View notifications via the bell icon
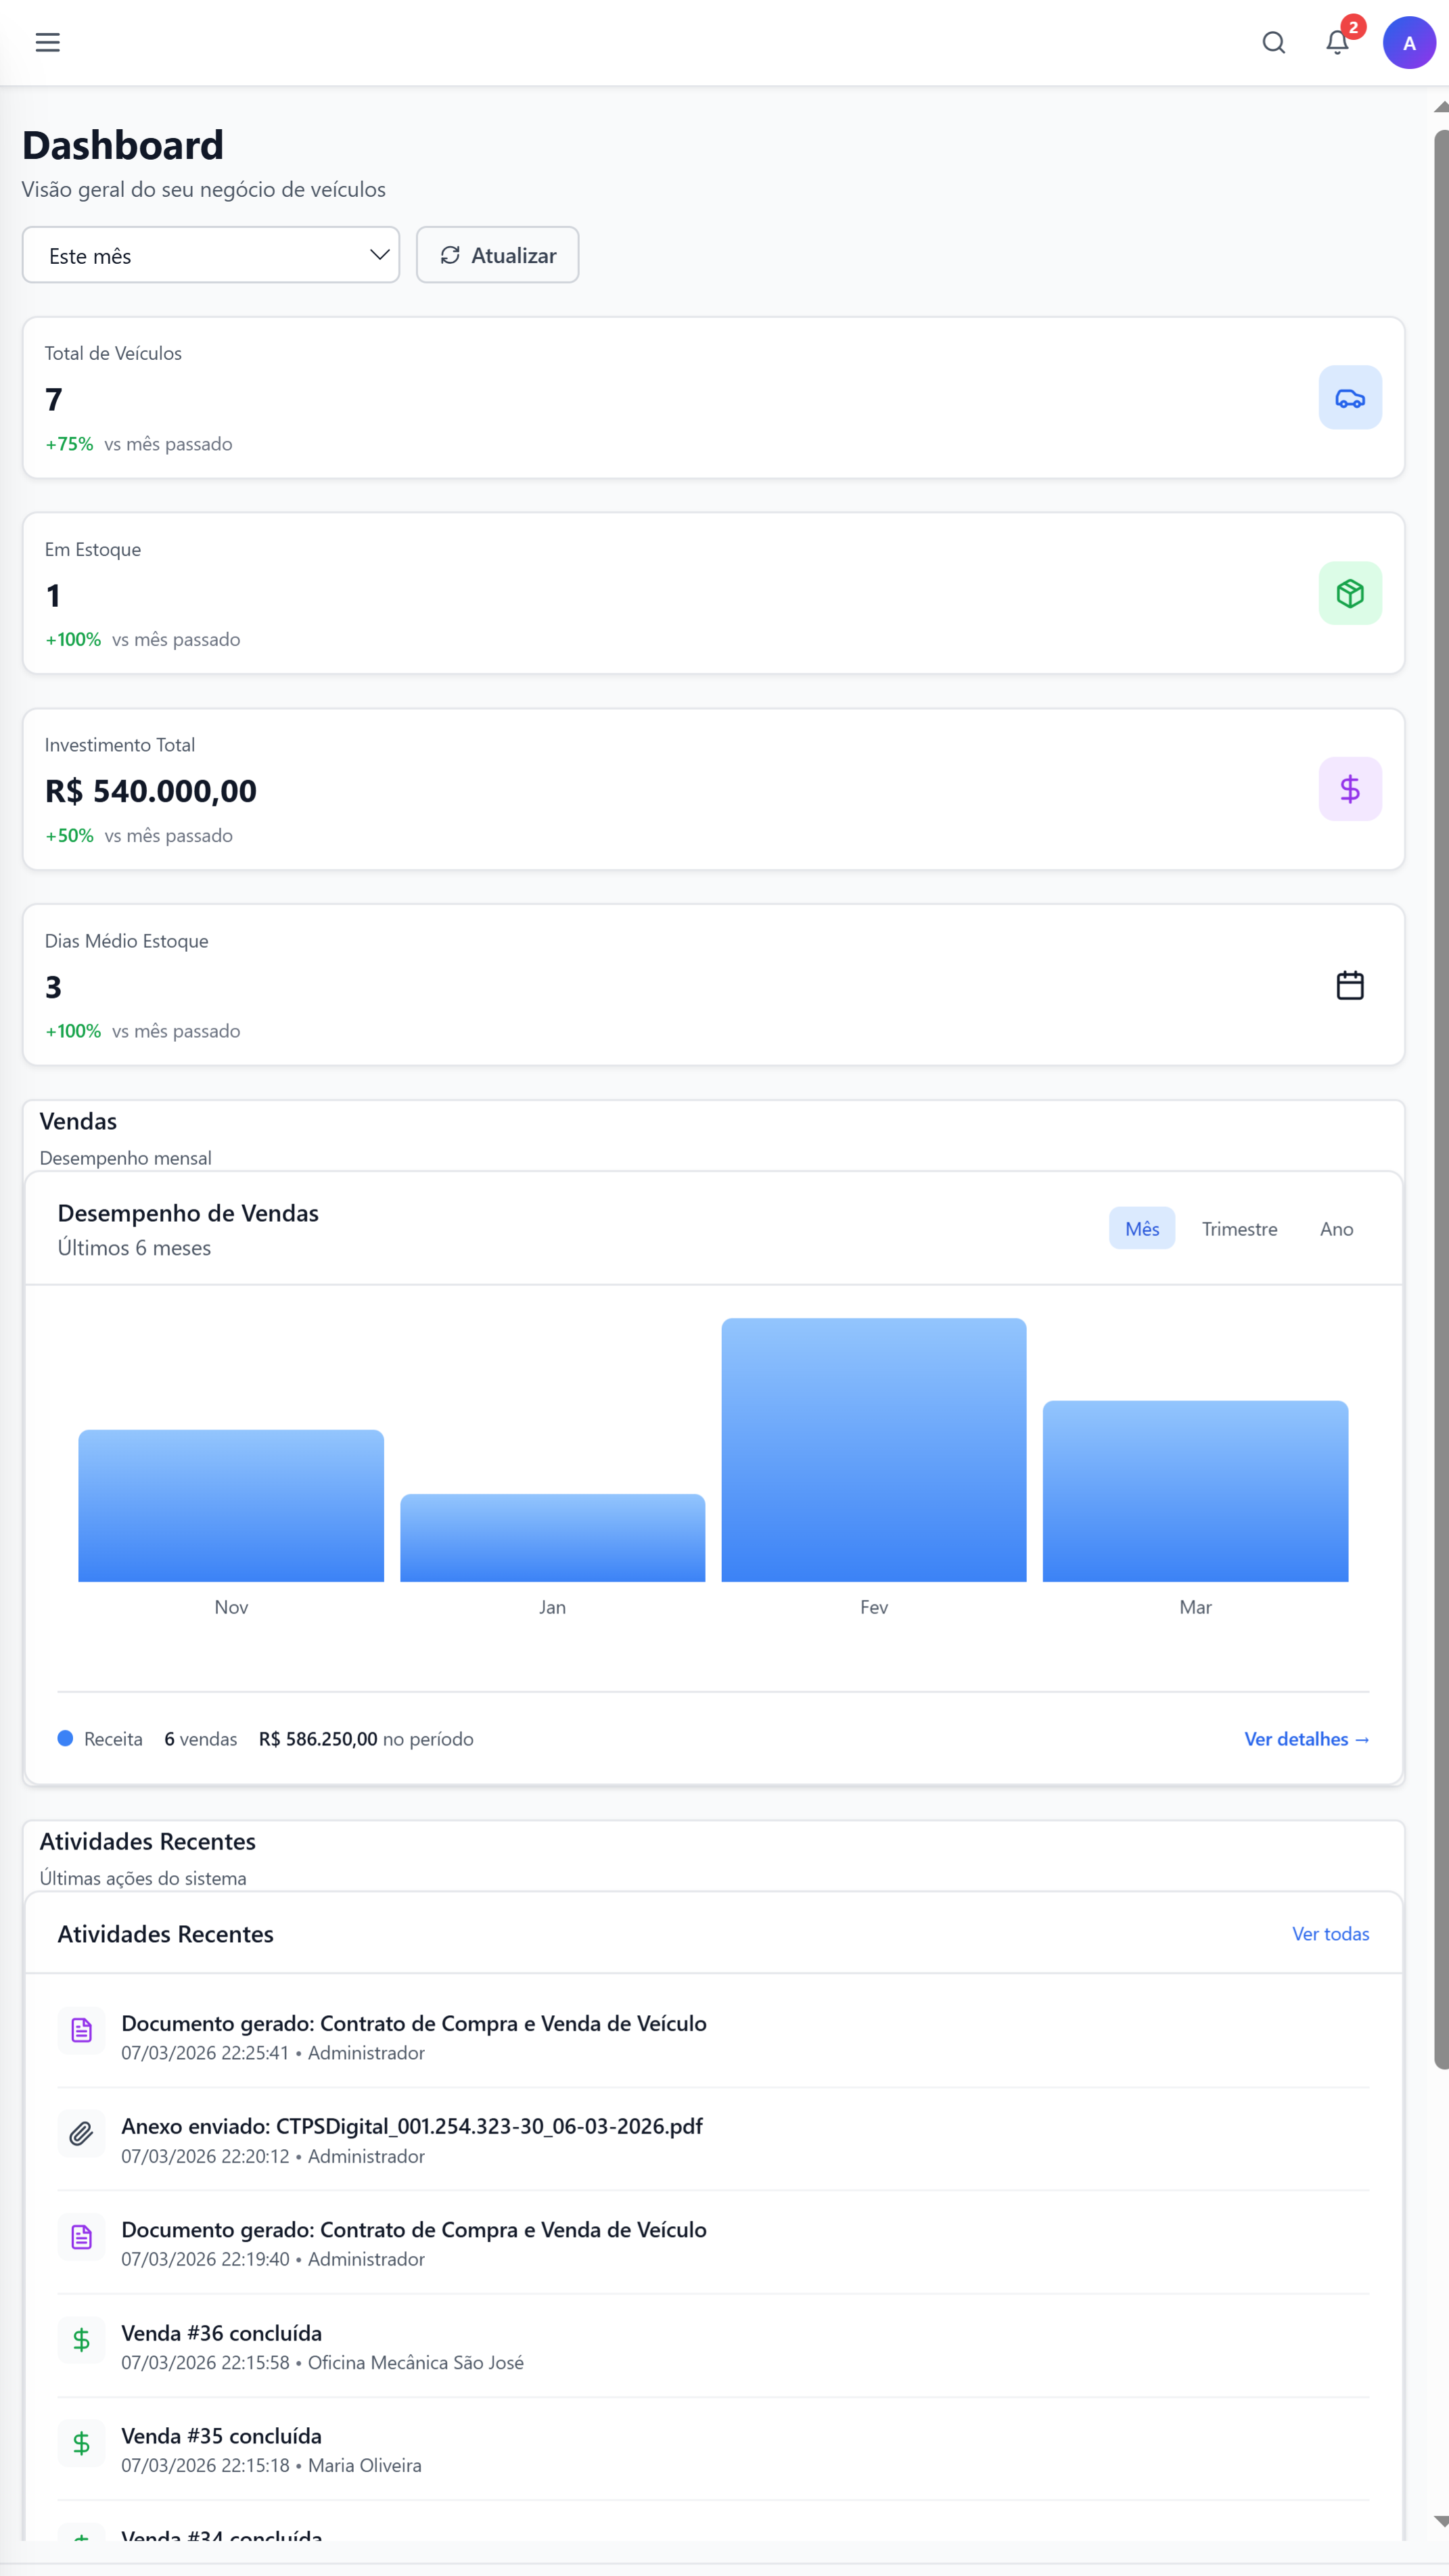The image size is (1449, 2576). [1336, 42]
